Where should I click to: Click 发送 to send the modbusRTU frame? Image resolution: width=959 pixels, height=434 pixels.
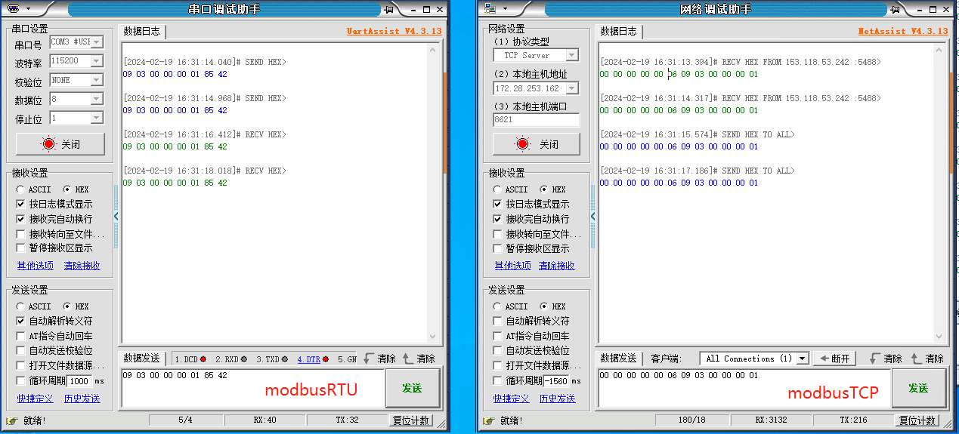[x=412, y=388]
